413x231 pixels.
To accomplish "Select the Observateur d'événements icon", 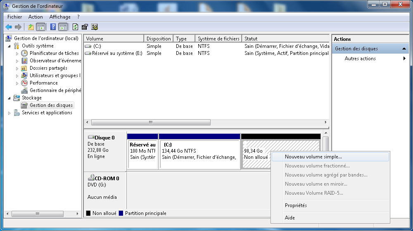I will pos(24,61).
